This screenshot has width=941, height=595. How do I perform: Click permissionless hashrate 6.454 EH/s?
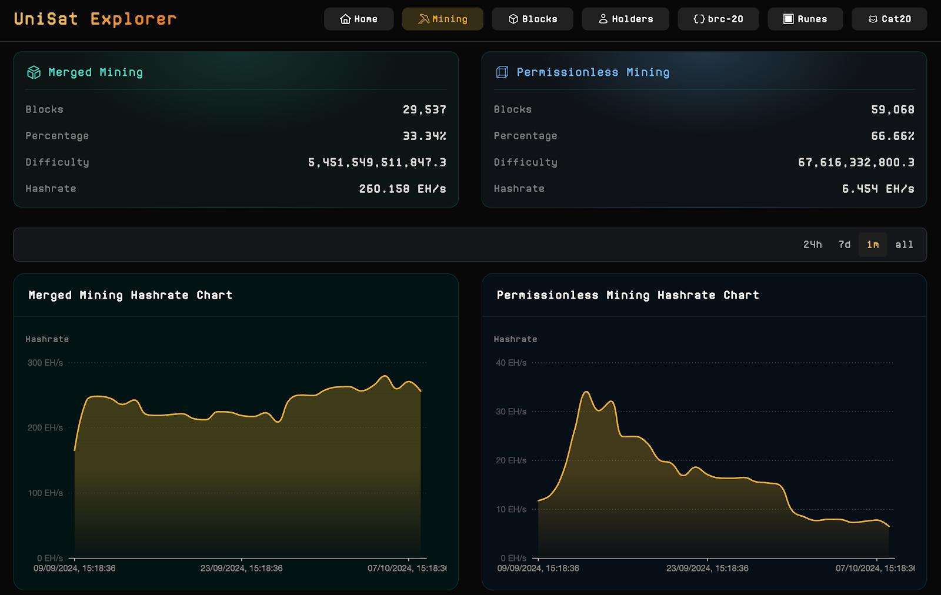pos(878,189)
